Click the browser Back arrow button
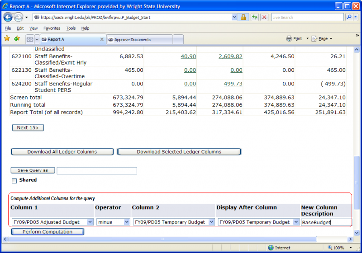The image size is (362, 253). pyautogui.click(x=8, y=17)
